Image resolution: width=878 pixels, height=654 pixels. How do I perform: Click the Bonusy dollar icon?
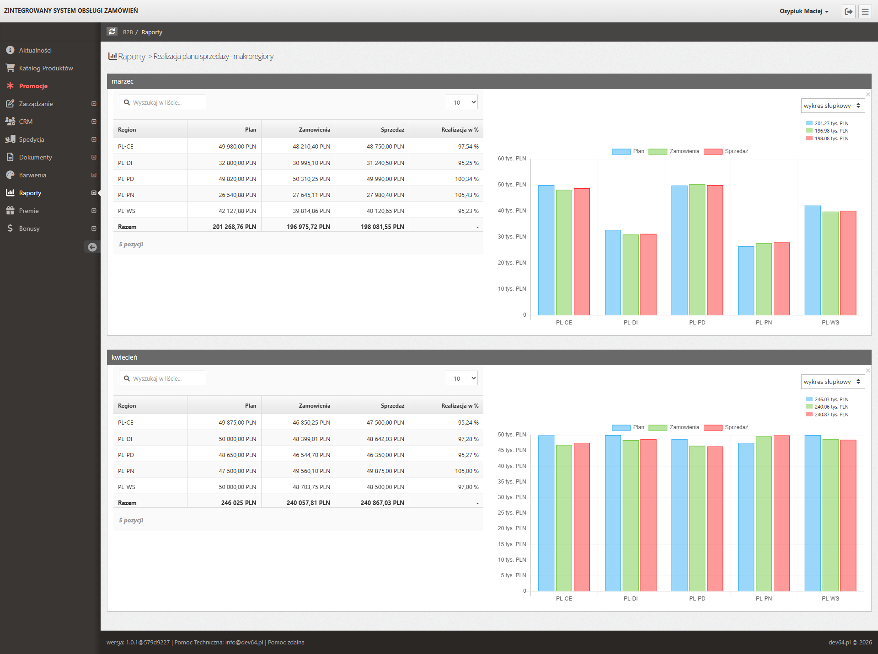[10, 229]
